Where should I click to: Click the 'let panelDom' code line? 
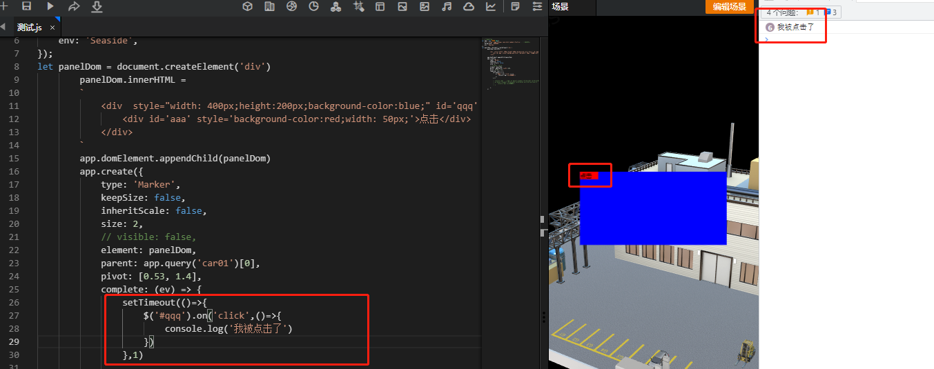(154, 67)
